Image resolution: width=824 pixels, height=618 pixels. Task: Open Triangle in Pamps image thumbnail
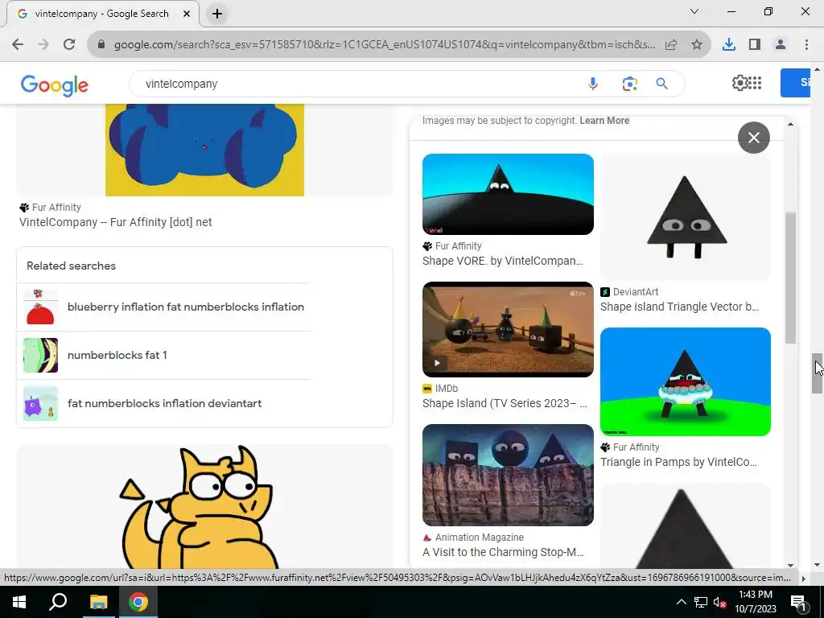[686, 382]
